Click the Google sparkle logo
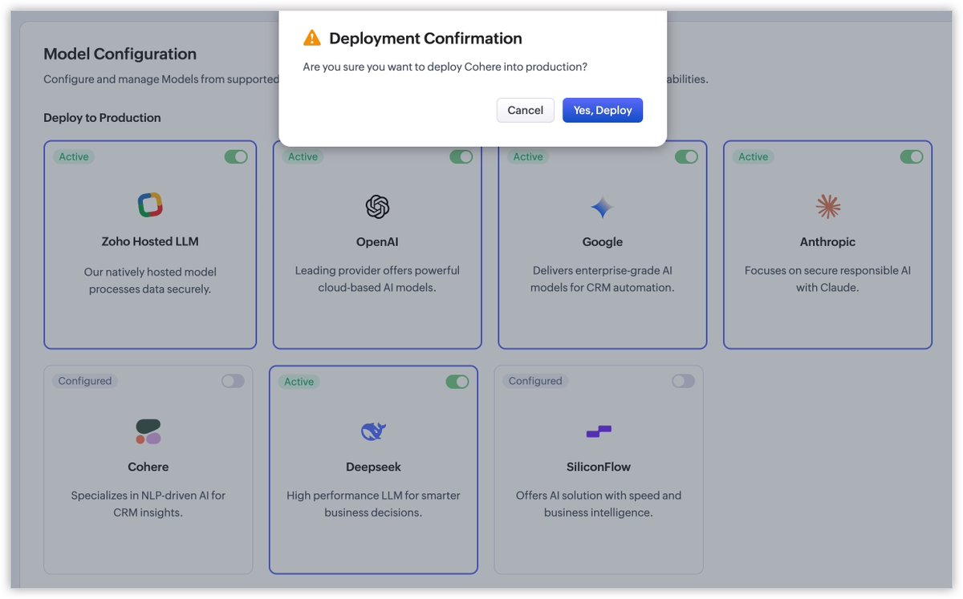 602,208
